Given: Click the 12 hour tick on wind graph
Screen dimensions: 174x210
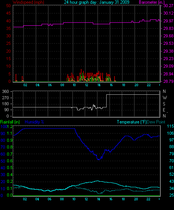Looking at the screenshot, I should coord(86,85).
